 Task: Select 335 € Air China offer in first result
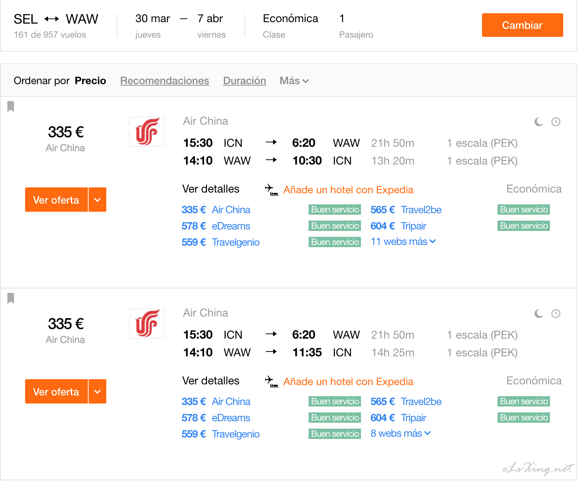[x=216, y=210]
